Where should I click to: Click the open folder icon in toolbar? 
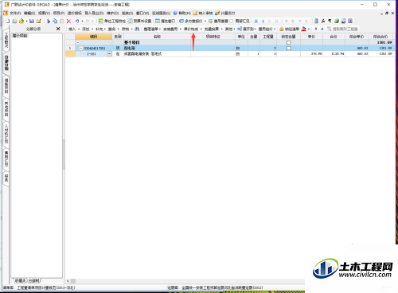[x=21, y=21]
